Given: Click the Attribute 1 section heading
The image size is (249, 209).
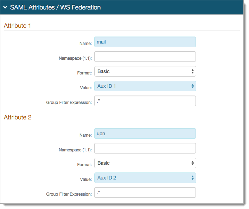Looking at the screenshot, I should (17, 26).
